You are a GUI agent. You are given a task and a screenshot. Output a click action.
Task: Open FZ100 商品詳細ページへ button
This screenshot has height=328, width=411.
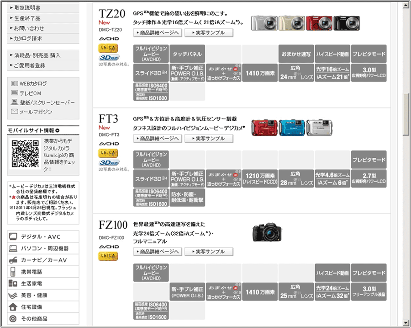pyautogui.click(x=158, y=252)
